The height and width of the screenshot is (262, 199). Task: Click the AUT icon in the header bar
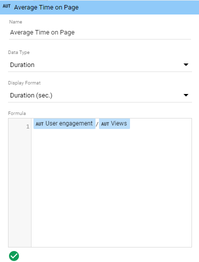click(x=6, y=6)
